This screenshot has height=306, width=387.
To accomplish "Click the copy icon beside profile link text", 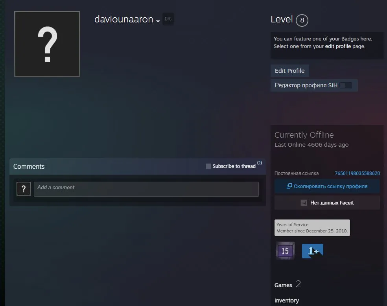I will (x=289, y=186).
